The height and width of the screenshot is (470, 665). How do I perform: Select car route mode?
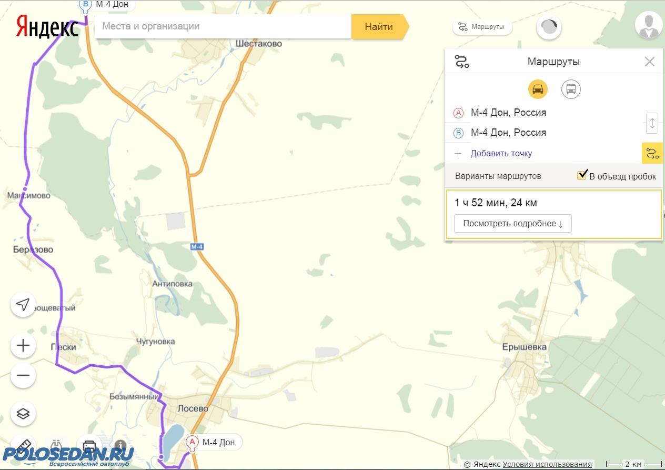538,89
